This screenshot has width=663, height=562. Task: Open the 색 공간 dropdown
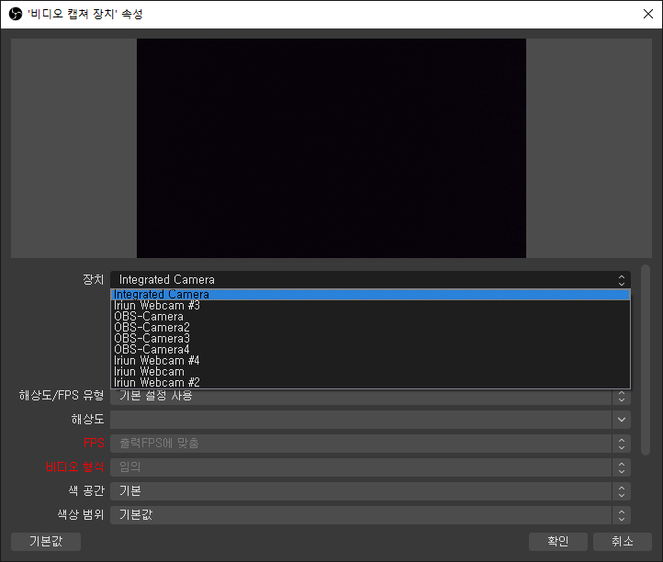[x=370, y=491]
